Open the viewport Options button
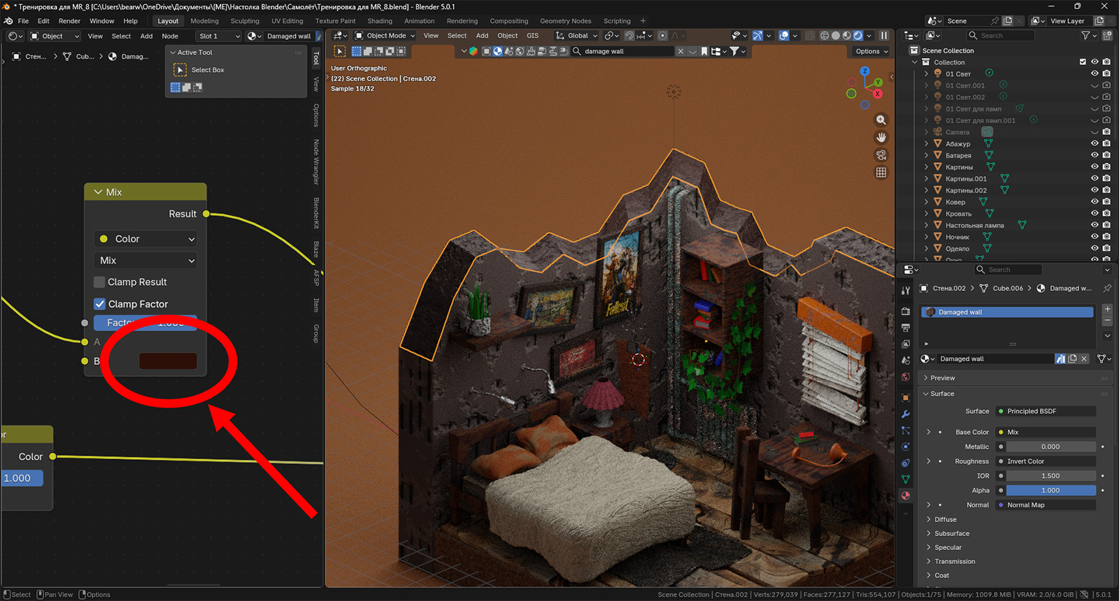Viewport: 1119px width, 601px height. click(x=871, y=51)
